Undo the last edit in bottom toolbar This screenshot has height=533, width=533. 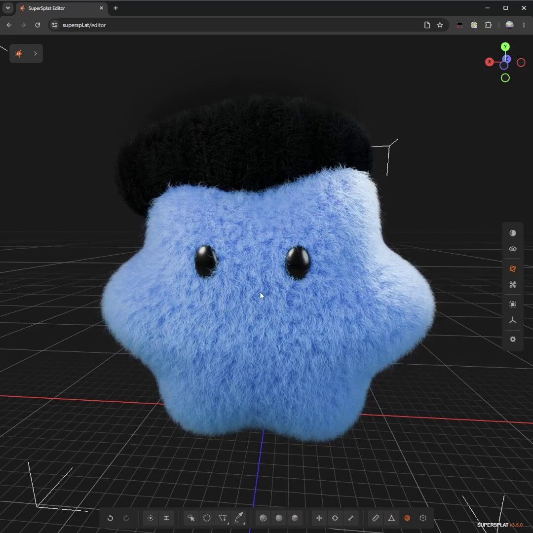pos(110,518)
